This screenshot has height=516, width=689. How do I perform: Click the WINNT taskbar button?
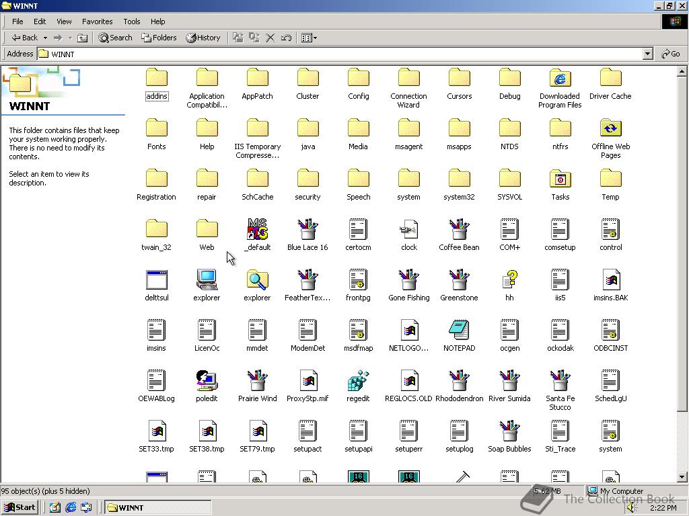pyautogui.click(x=157, y=507)
